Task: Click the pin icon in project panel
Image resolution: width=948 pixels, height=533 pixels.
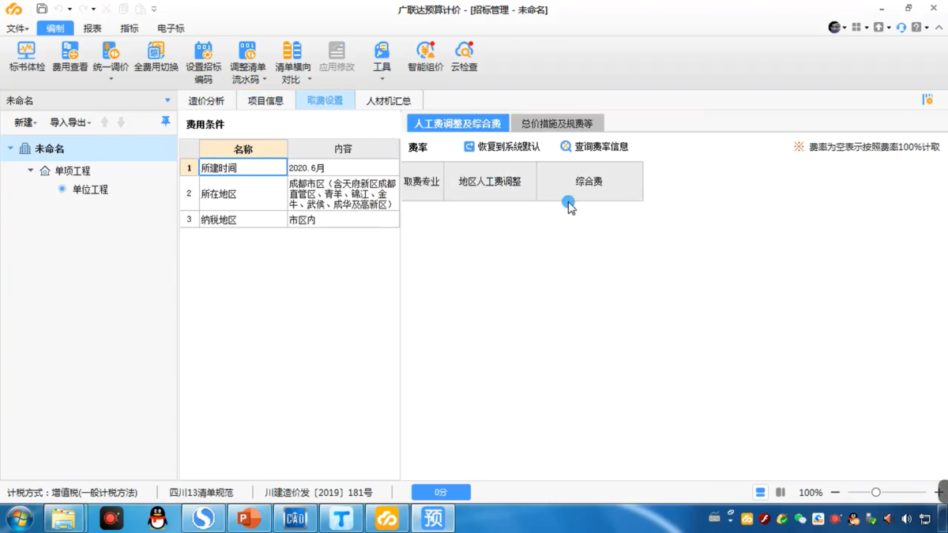Action: click(x=165, y=122)
